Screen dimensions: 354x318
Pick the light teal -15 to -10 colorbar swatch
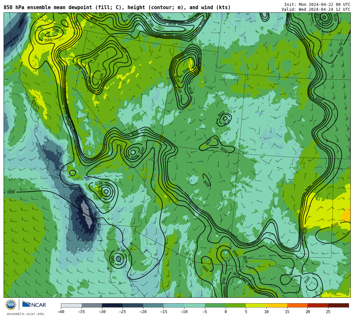tap(174, 305)
